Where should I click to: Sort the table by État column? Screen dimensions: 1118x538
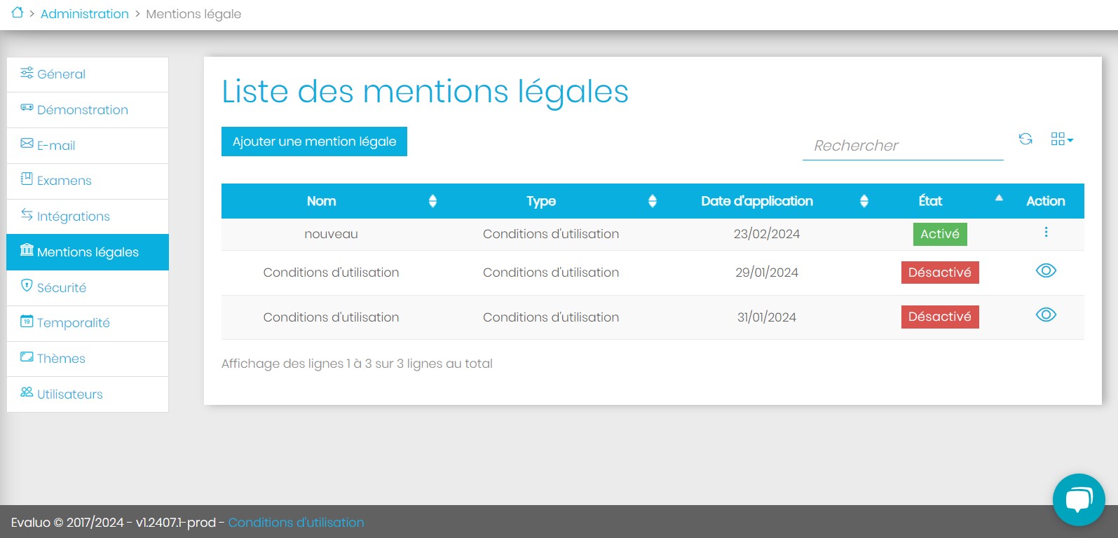(x=930, y=201)
